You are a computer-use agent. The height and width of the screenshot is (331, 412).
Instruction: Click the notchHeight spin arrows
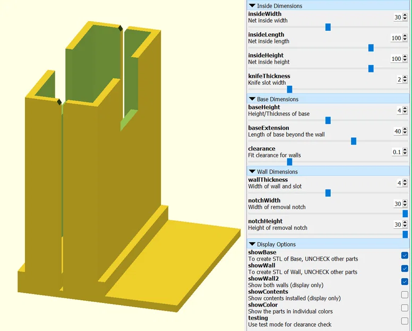[405, 225]
